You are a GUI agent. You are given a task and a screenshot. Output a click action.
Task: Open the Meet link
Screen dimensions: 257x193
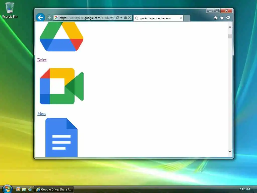[41, 114]
